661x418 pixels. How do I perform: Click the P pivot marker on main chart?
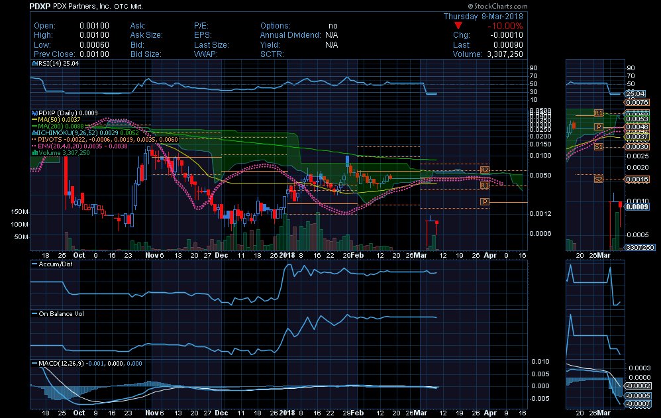pyautogui.click(x=485, y=202)
